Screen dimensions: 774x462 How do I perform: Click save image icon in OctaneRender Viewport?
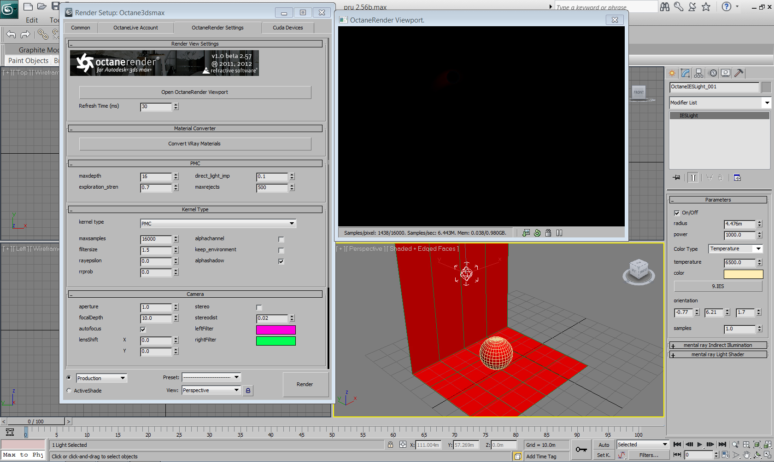click(x=526, y=233)
